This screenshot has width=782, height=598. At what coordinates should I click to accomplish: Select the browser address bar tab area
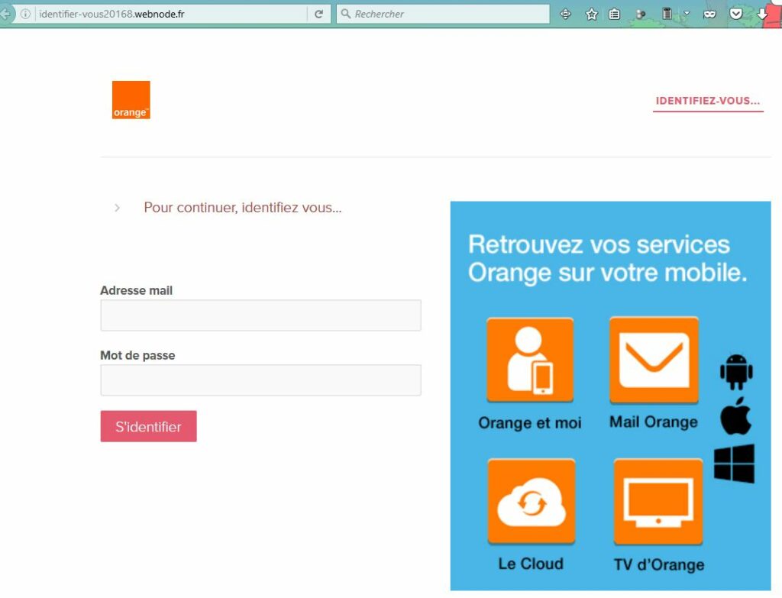[x=153, y=13]
